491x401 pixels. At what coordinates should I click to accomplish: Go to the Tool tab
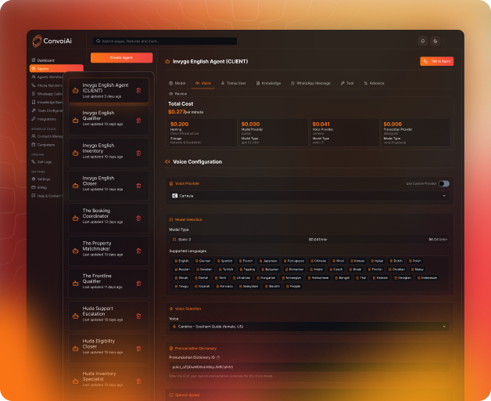tap(347, 83)
